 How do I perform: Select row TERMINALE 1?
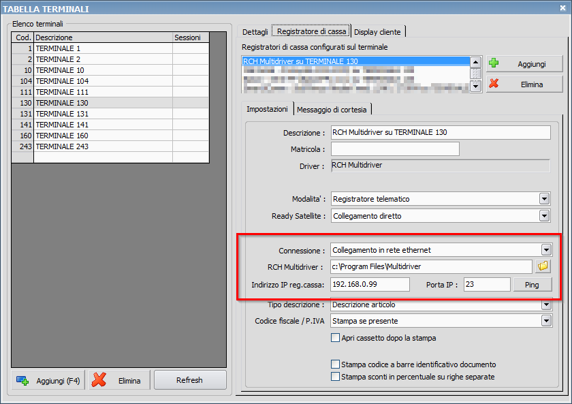110,48
